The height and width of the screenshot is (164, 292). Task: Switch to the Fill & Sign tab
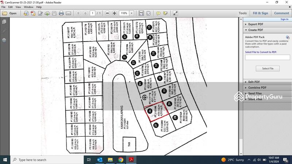click(x=260, y=13)
